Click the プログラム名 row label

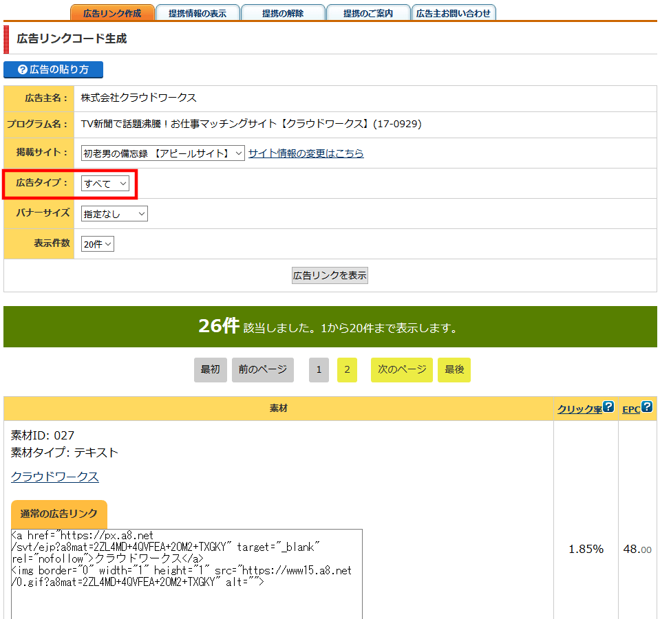pyautogui.click(x=36, y=124)
